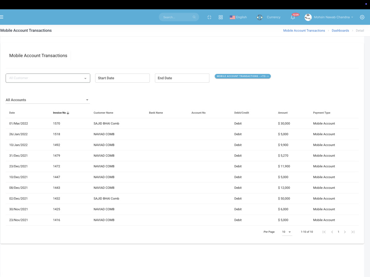The height and width of the screenshot is (277, 370).
Task: Click page number 1 in pagination
Action: pos(339,232)
